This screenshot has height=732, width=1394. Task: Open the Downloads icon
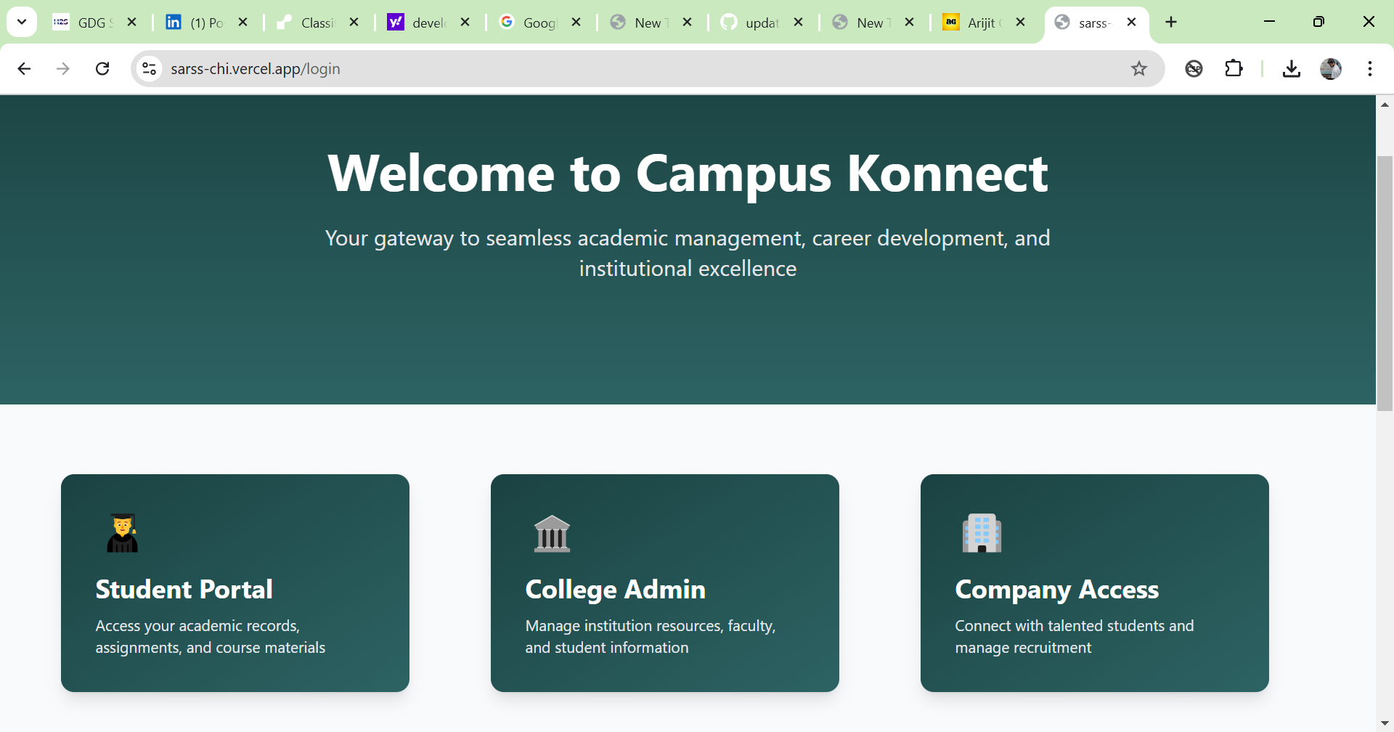pyautogui.click(x=1292, y=69)
